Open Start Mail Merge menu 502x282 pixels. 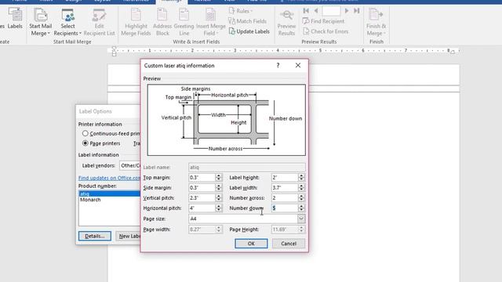click(x=40, y=22)
